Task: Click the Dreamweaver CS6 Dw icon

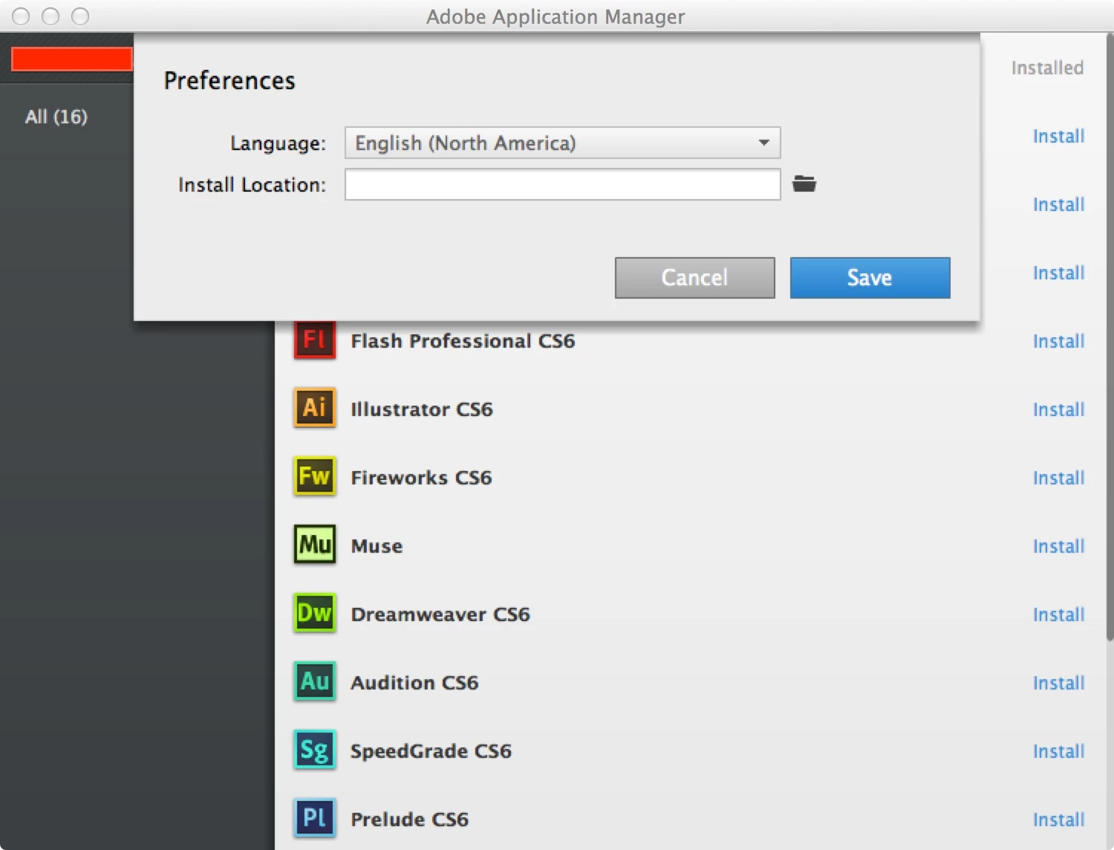Action: [x=314, y=613]
